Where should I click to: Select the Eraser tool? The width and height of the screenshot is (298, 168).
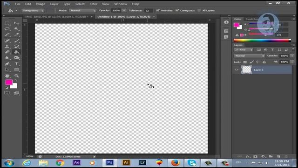7,52
